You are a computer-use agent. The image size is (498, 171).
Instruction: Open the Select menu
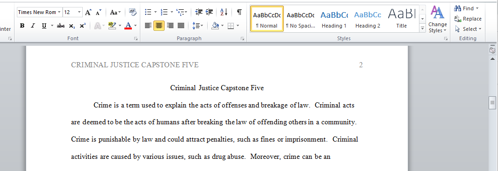[468, 29]
